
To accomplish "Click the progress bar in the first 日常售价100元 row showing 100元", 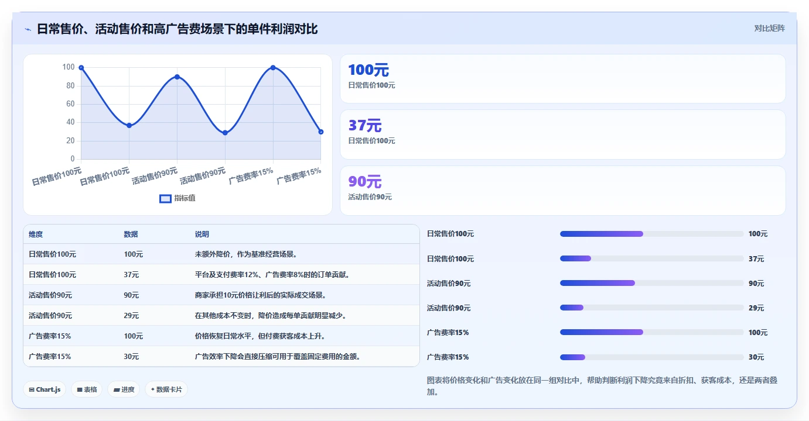I will click(x=651, y=234).
